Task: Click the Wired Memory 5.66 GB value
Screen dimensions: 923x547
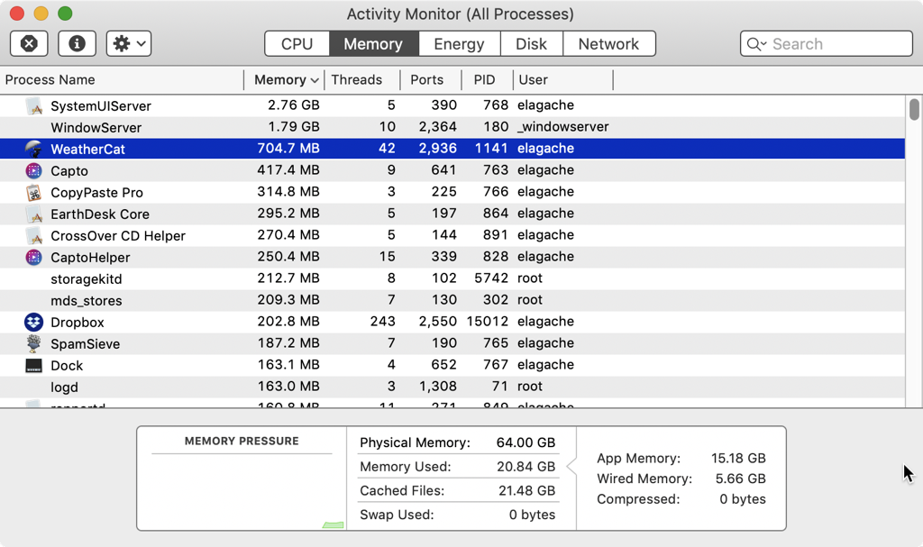Action: pos(741,479)
